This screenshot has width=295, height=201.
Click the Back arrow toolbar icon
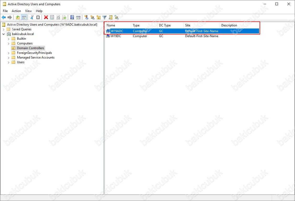tap(4, 18)
